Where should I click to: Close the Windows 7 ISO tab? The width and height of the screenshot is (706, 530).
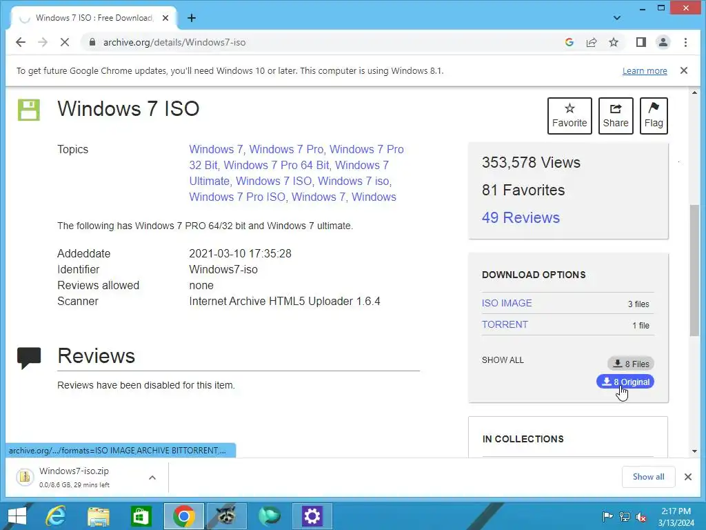pyautogui.click(x=165, y=18)
